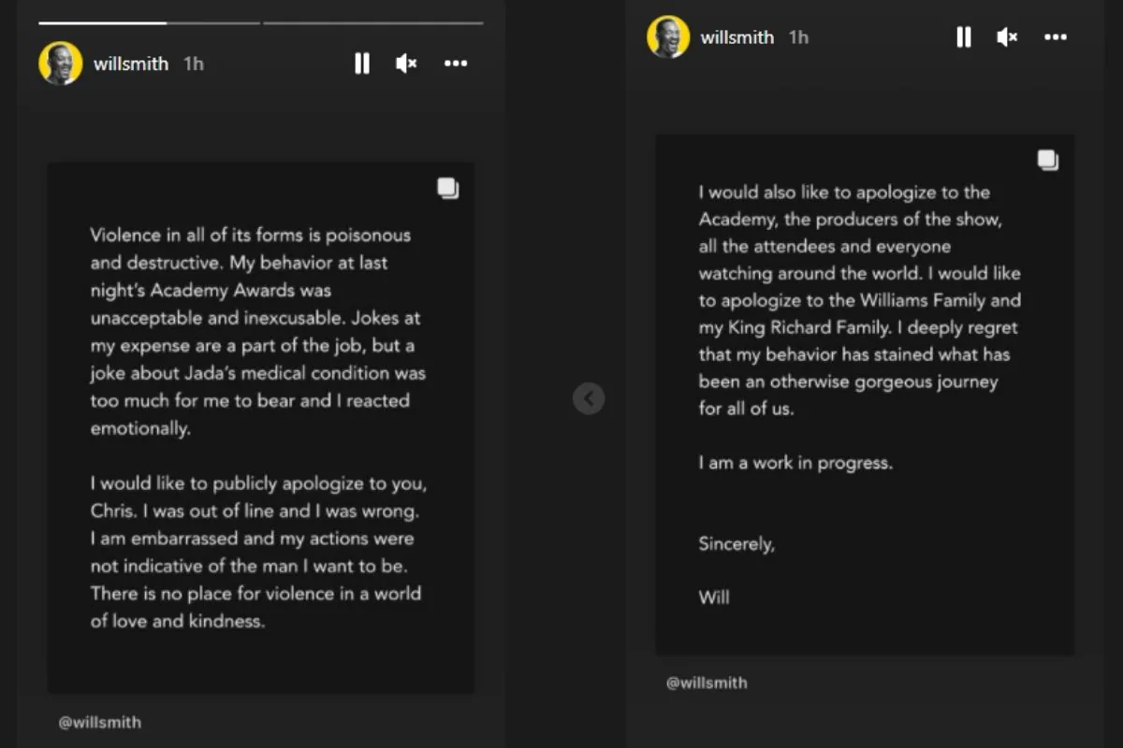Click the 'Will' signature text
1123x748 pixels.
pos(714,597)
